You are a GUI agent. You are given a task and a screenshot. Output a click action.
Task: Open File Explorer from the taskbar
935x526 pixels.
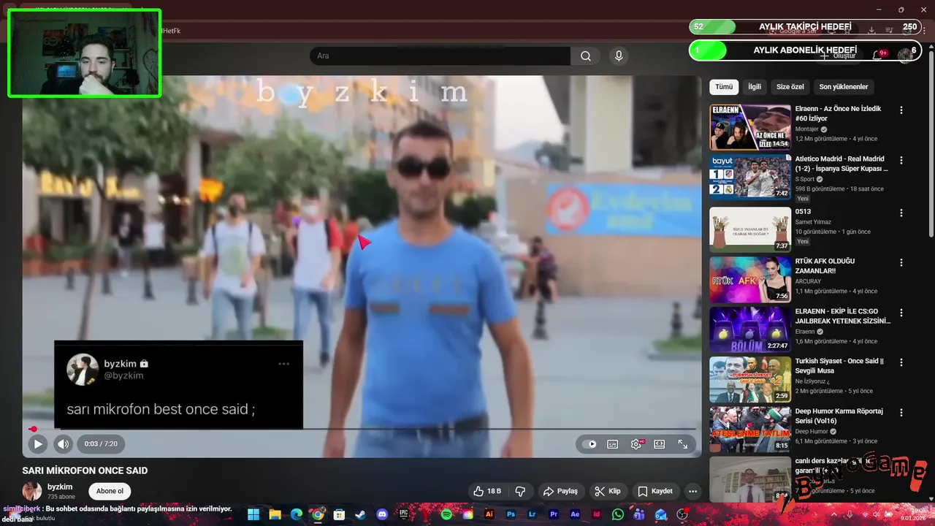click(275, 514)
